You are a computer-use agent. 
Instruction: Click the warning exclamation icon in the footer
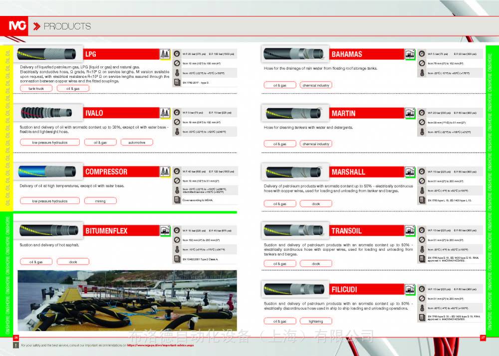point(15,344)
